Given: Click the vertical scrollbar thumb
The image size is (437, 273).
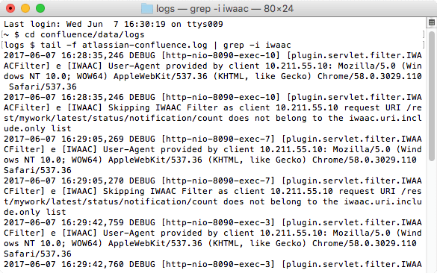Looking at the screenshot, I should tap(432, 96).
